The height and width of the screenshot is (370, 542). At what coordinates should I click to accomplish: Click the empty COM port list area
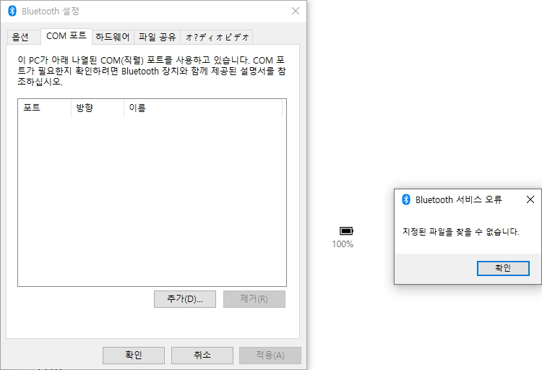point(152,202)
